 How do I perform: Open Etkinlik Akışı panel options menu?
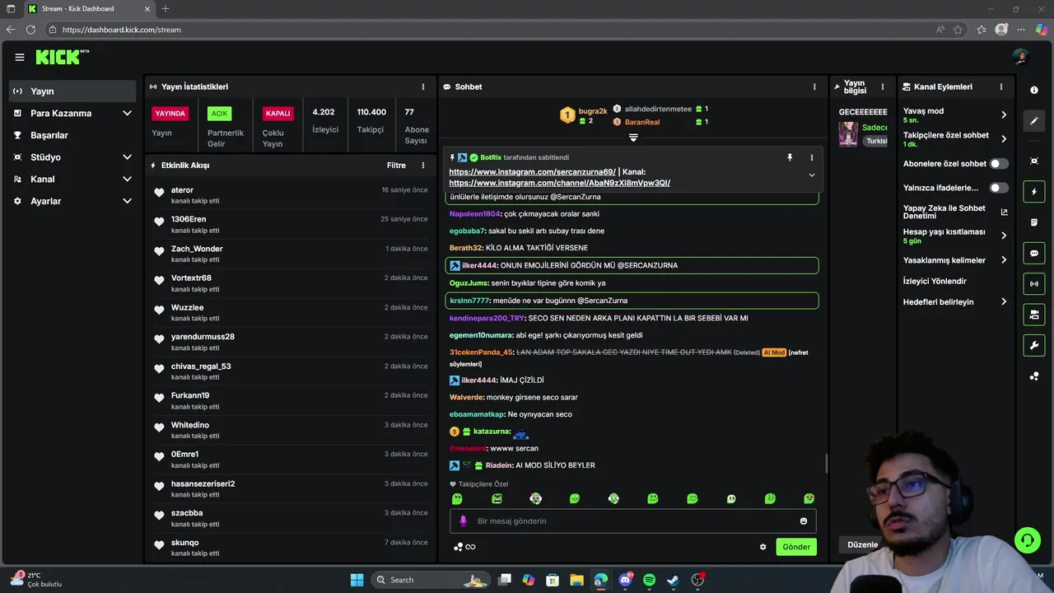click(423, 166)
